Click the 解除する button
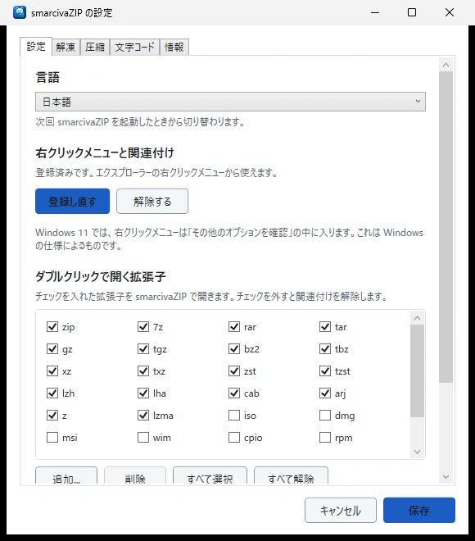This screenshot has height=541, width=475. click(152, 201)
